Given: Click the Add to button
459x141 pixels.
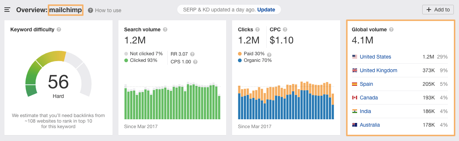Looking at the screenshot, I should click(x=438, y=10).
